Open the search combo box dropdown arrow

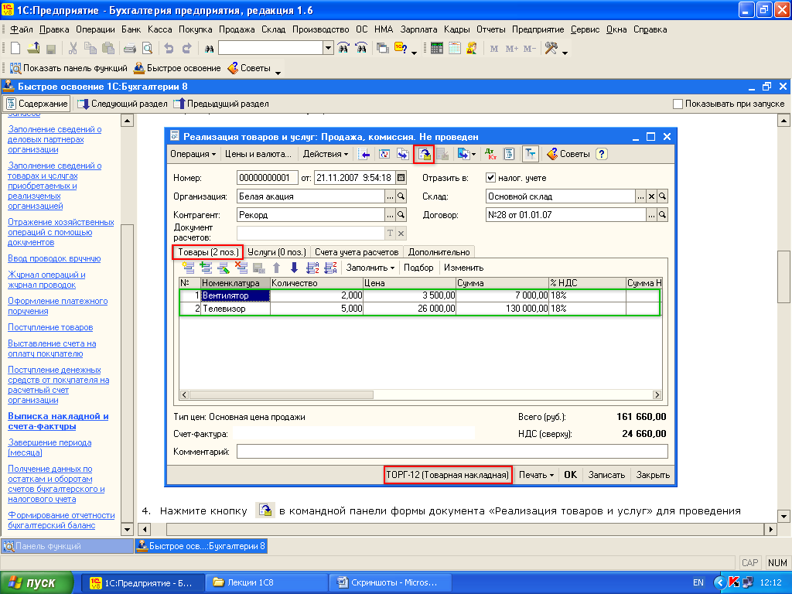pyautogui.click(x=328, y=49)
